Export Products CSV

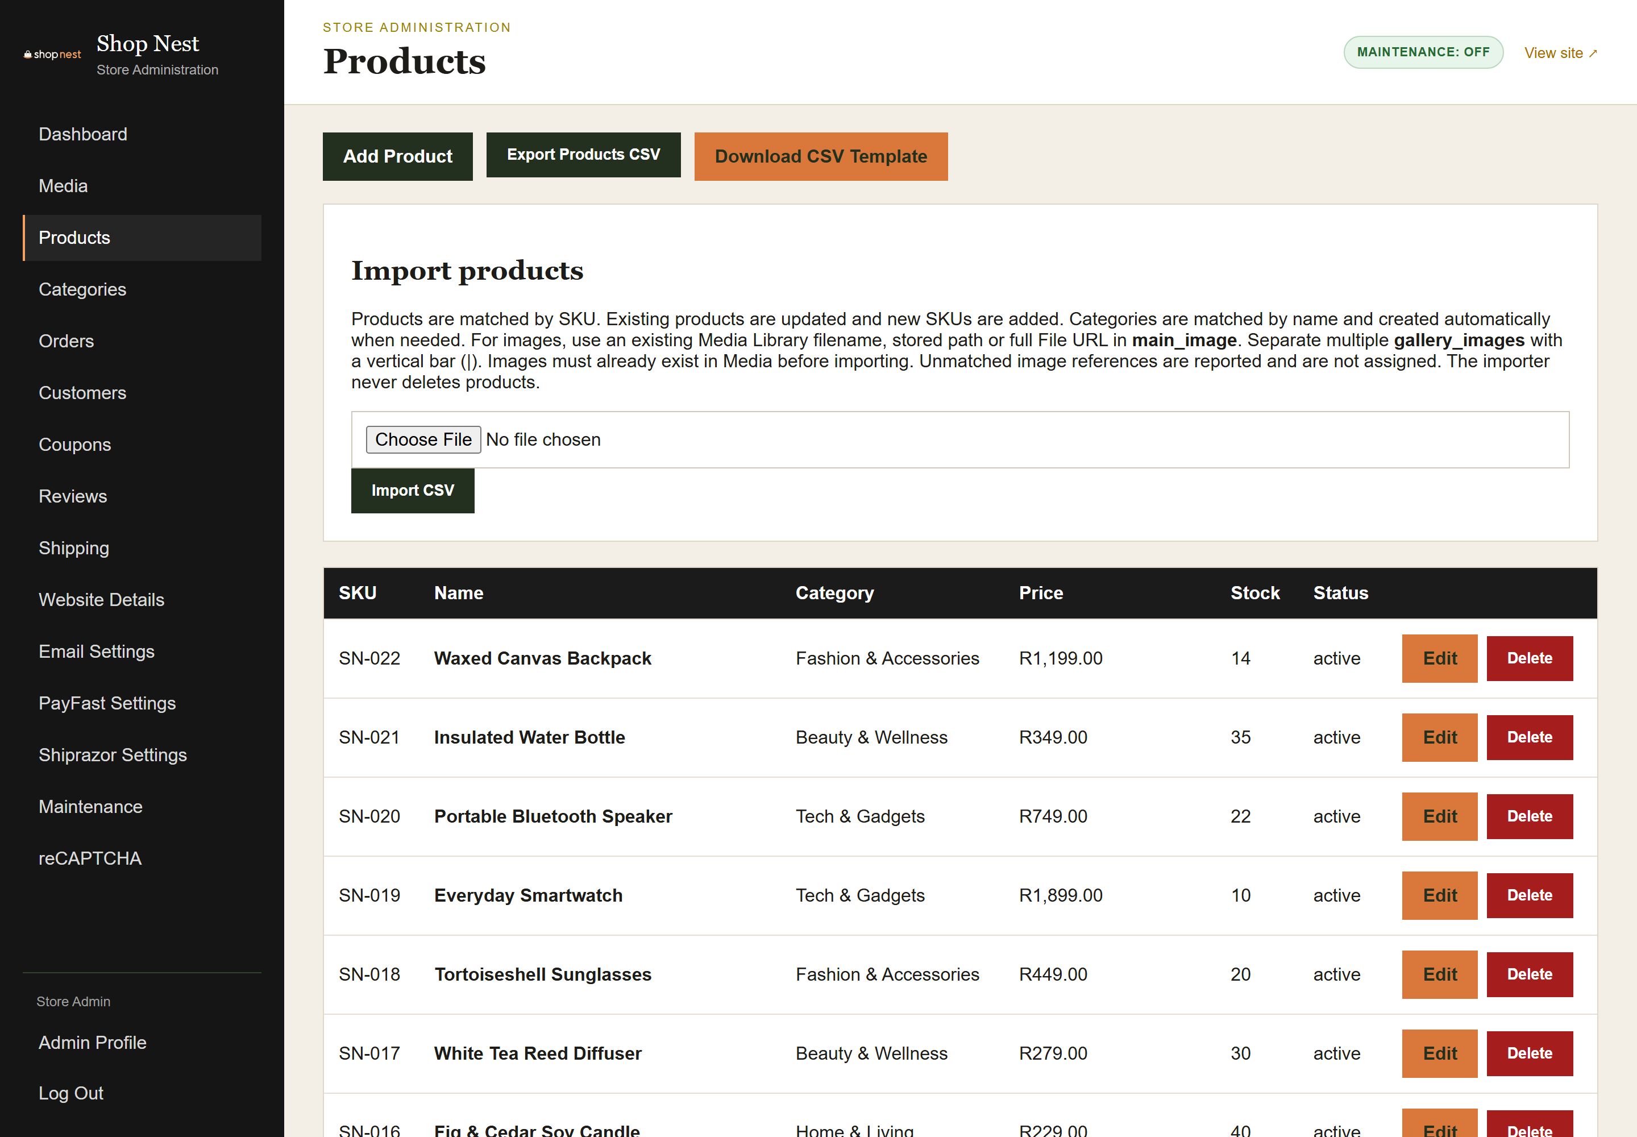point(583,155)
